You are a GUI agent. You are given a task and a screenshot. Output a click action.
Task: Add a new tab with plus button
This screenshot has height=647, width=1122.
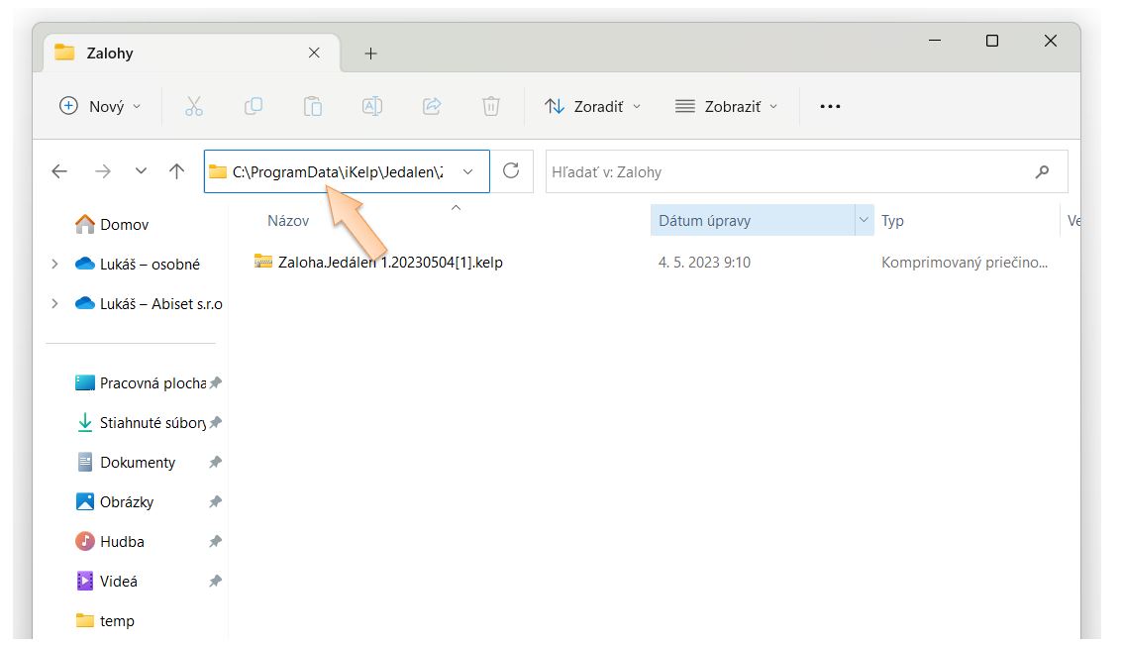371,54
